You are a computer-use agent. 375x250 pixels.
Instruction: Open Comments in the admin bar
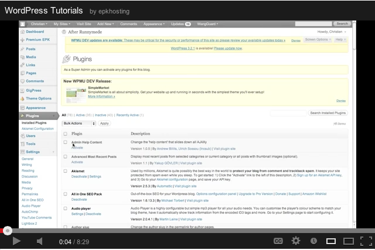129,24
